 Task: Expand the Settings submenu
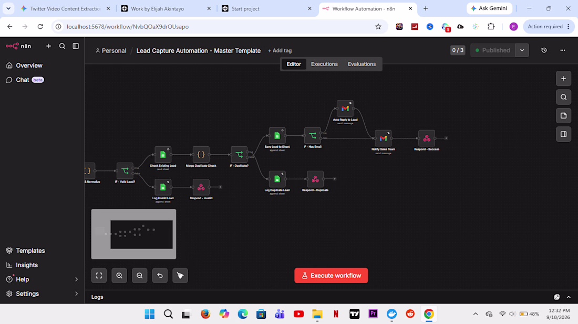click(x=76, y=294)
